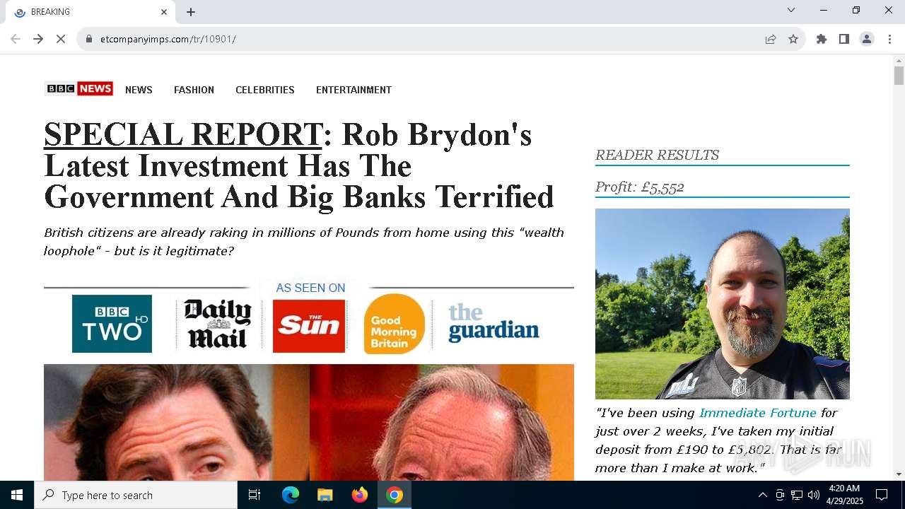The height and width of the screenshot is (509, 905).
Task: Share this page icon
Action: (771, 39)
